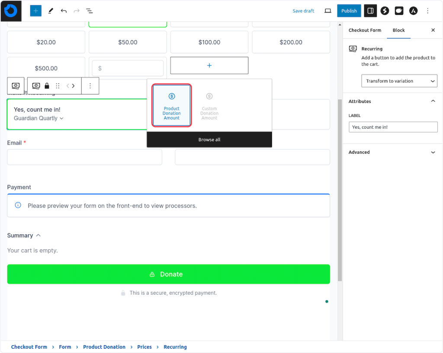
Task: Click the blue block inserter plus button
Action: pyautogui.click(x=36, y=11)
